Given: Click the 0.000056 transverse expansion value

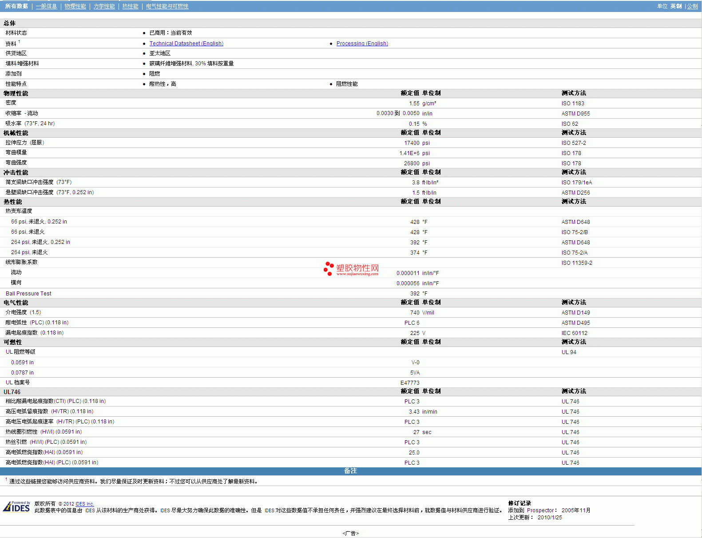Looking at the screenshot, I should click(x=408, y=283).
